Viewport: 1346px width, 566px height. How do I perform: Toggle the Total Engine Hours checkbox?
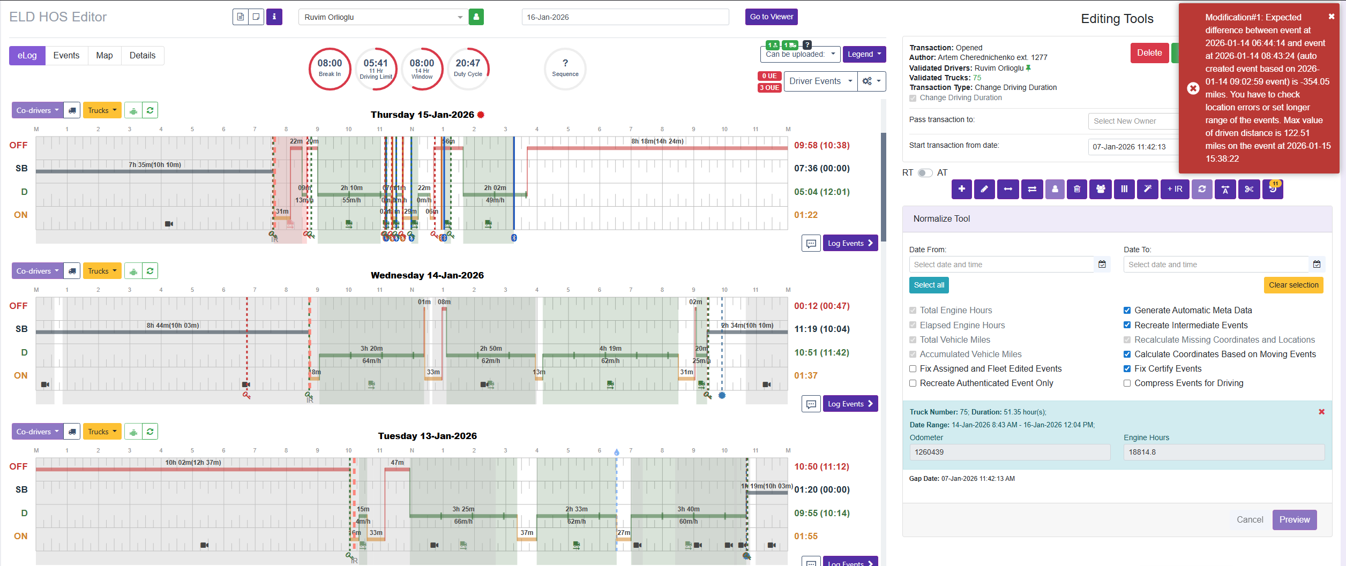click(x=913, y=311)
